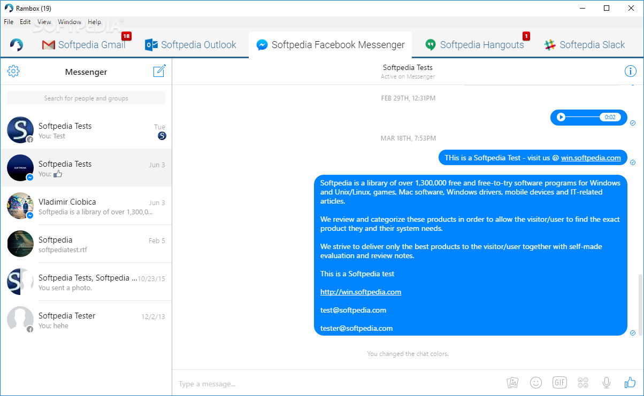
Task: Open Vladimir Ciobica conversation
Action: point(86,206)
